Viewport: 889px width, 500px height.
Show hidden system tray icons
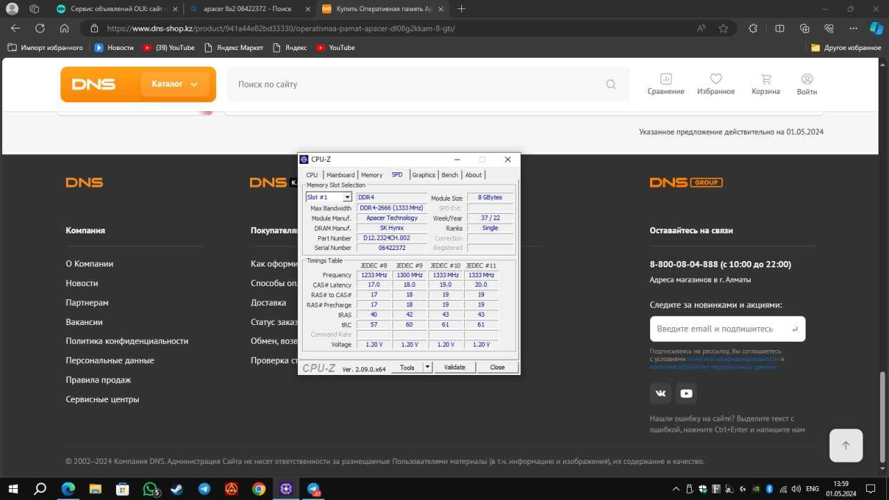[x=676, y=489]
